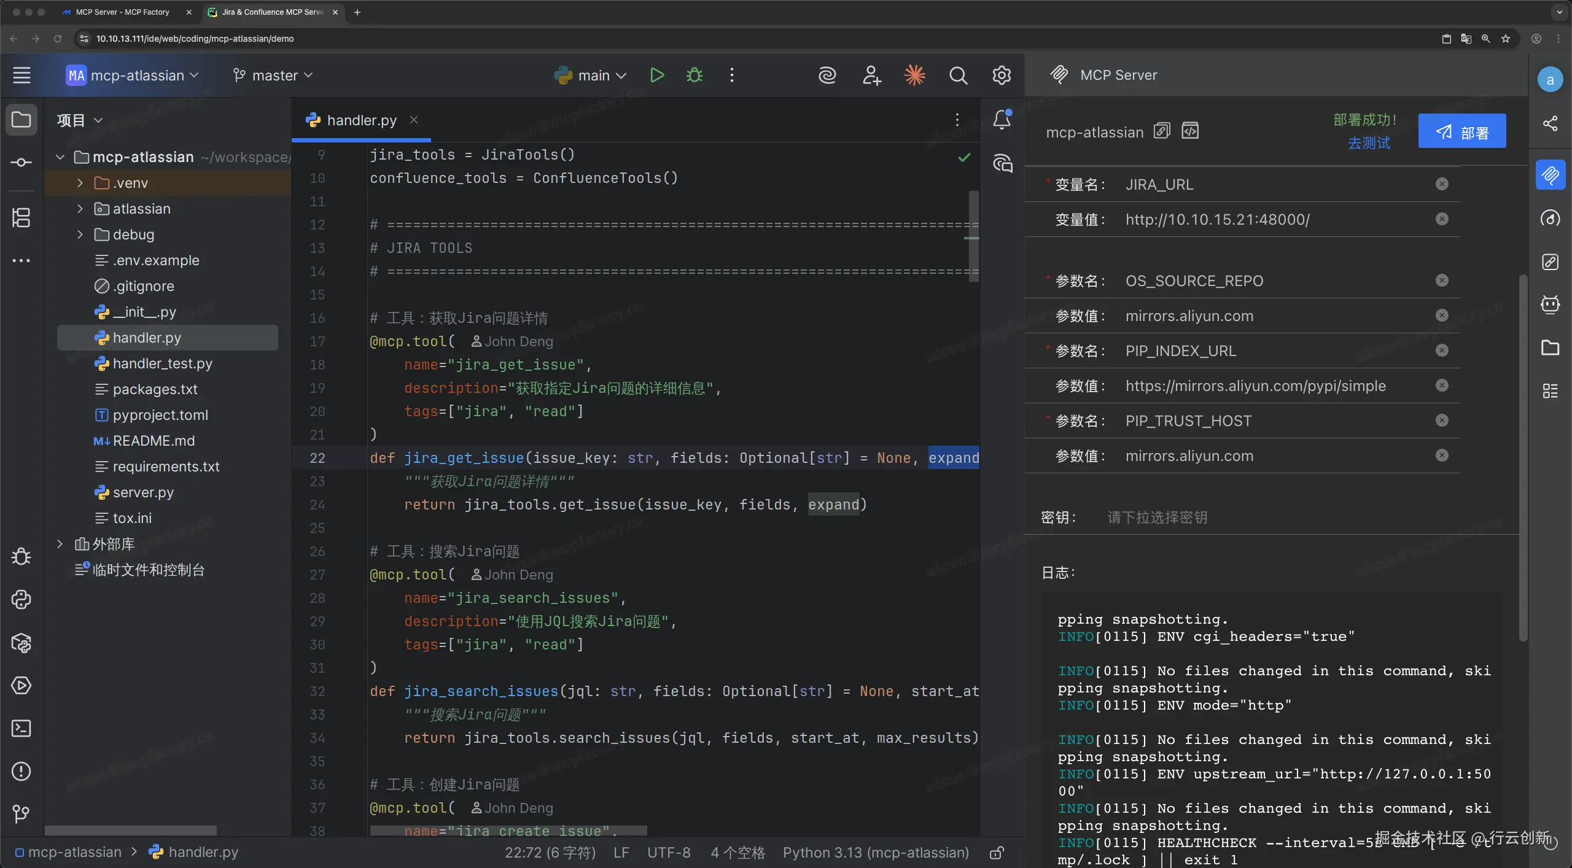Open the search magnifier in toolbar
This screenshot has height=868, width=1572.
coord(958,75)
